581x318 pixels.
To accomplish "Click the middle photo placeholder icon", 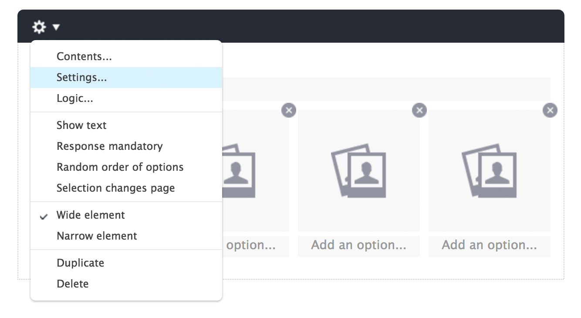I will point(358,171).
